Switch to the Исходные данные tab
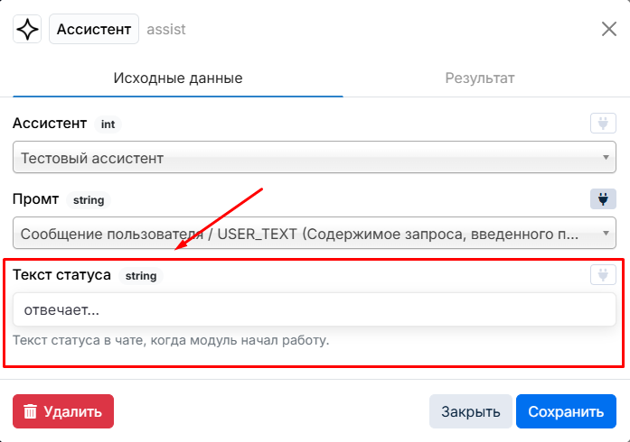This screenshot has width=630, height=442. point(177,78)
